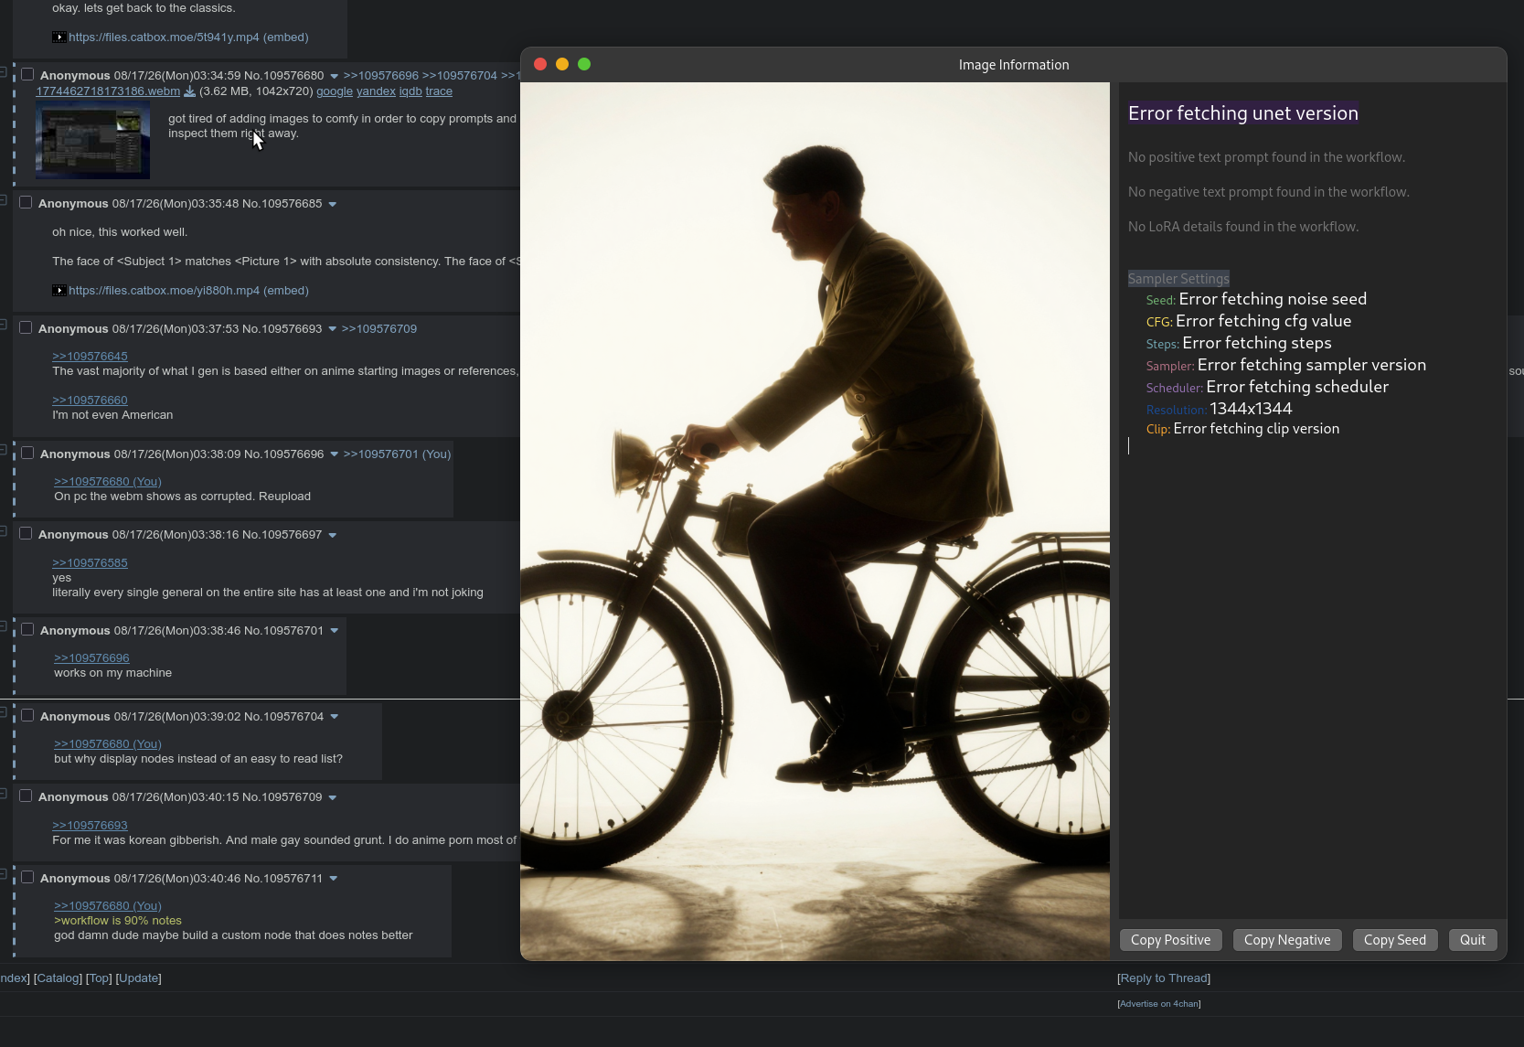
Task: Mark the checkbox for post No.109576697
Action: (x=26, y=533)
